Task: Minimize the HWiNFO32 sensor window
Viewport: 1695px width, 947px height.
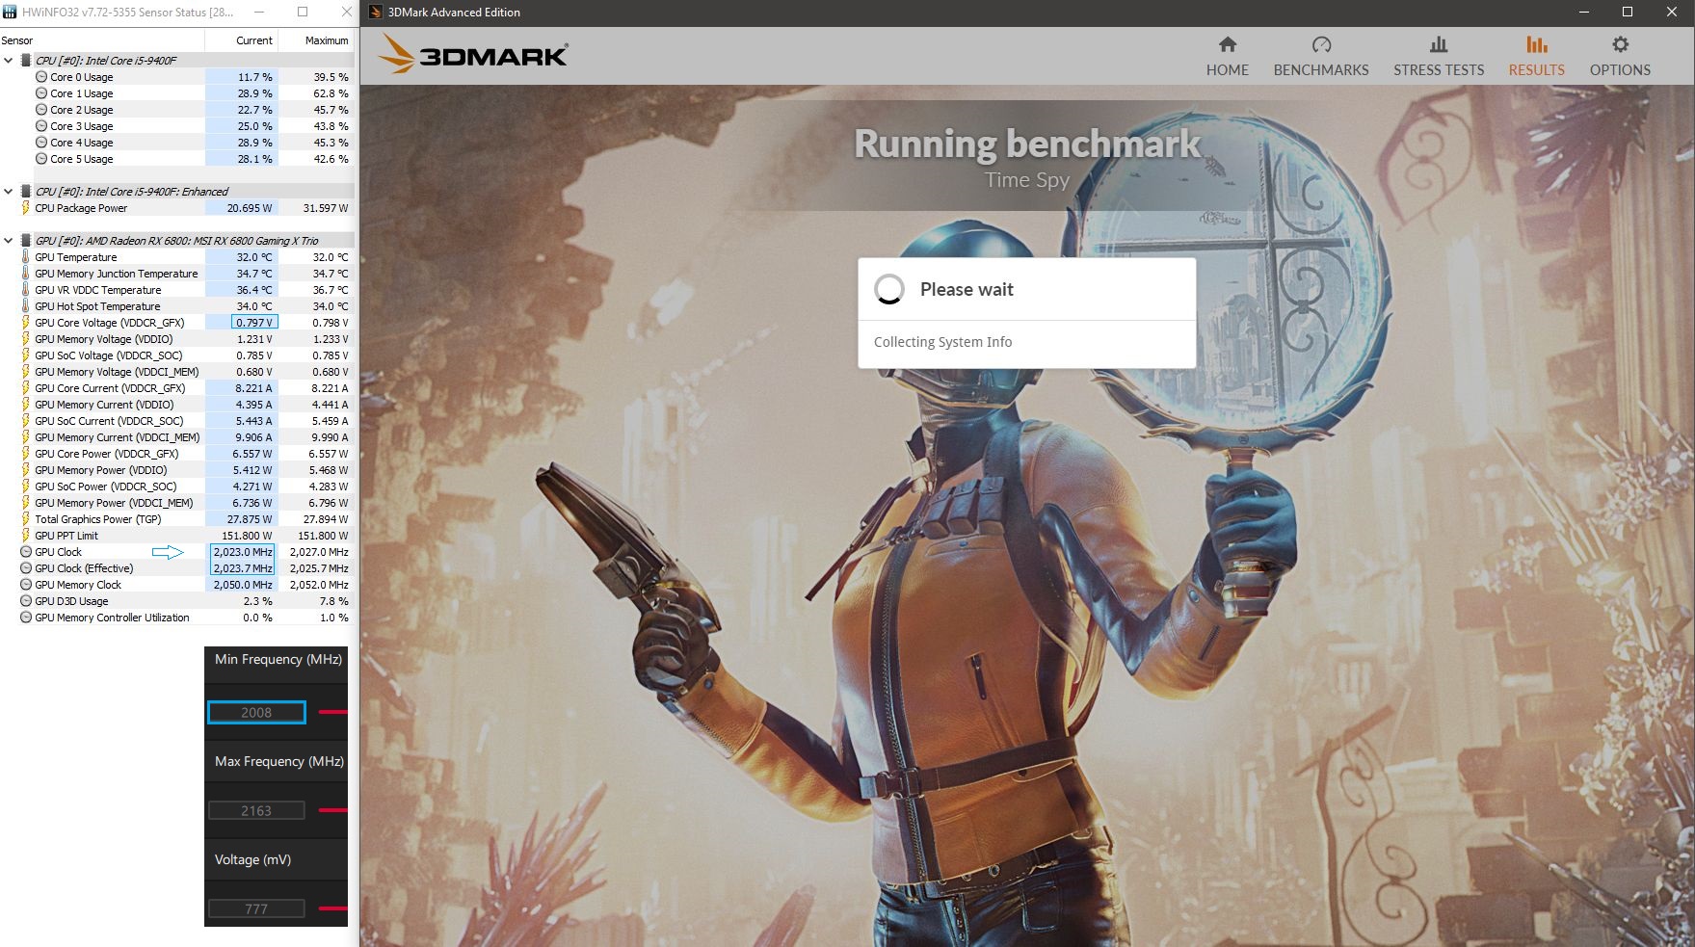Action: pos(259,13)
